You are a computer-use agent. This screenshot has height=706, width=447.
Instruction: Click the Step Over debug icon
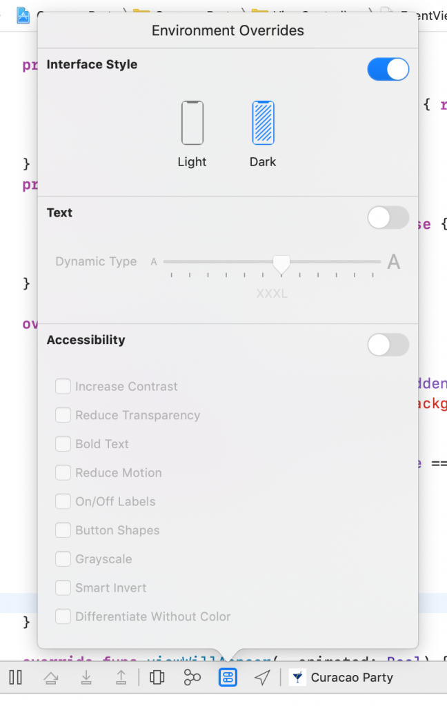tap(51, 678)
